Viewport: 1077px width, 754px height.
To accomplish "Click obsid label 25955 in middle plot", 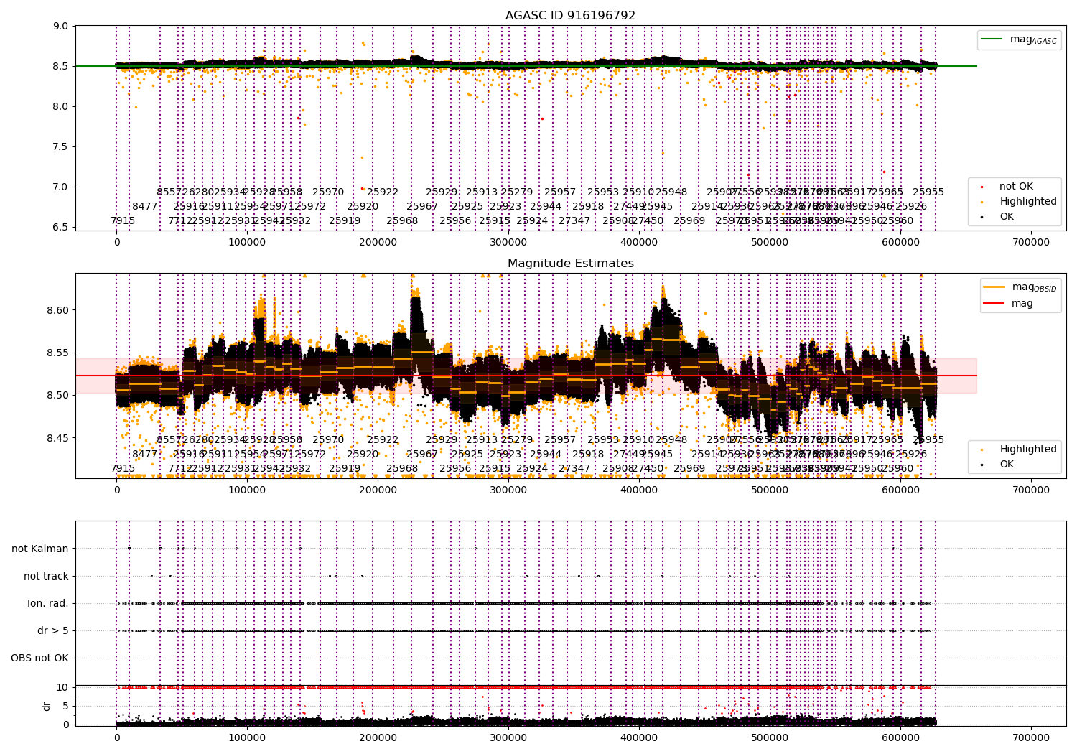I will coord(928,440).
